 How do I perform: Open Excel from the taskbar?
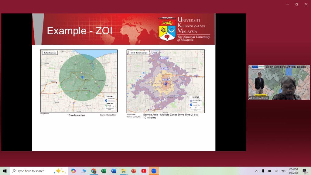[x=104, y=171]
